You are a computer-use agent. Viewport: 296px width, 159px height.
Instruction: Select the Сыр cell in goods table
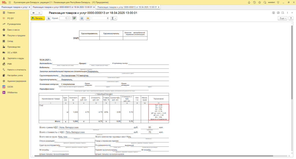pos(51,112)
